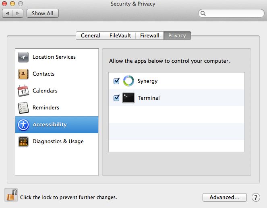The width and height of the screenshot is (267, 208).
Task: Switch to the Firewall tab
Action: [150, 35]
